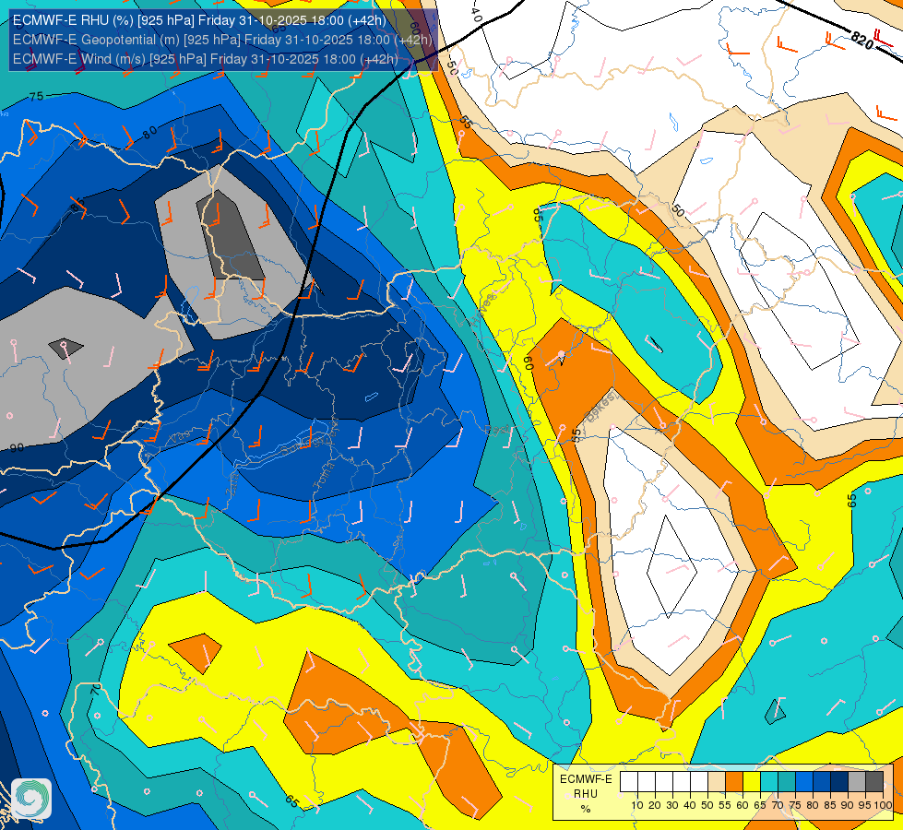
Task: Click the RHU label in the legend
Action: [x=586, y=794]
